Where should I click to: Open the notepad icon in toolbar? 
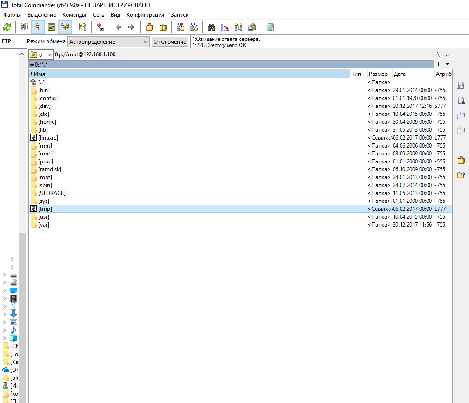tap(270, 27)
